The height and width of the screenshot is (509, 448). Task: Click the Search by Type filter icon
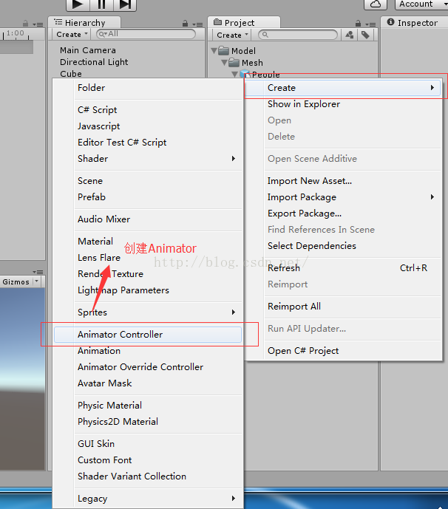350,35
